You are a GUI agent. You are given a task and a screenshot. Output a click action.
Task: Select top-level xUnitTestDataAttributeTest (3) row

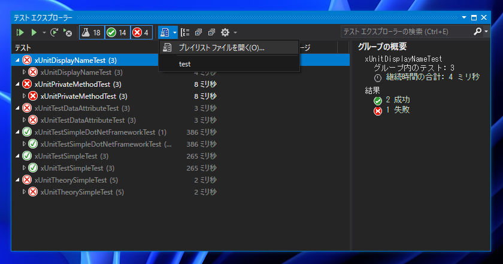(x=181, y=108)
